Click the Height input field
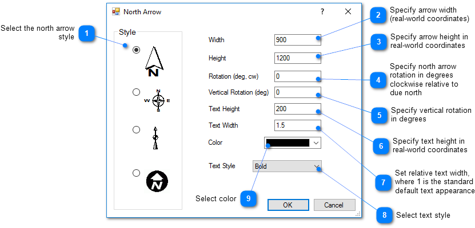The width and height of the screenshot is (475, 228). [297, 58]
